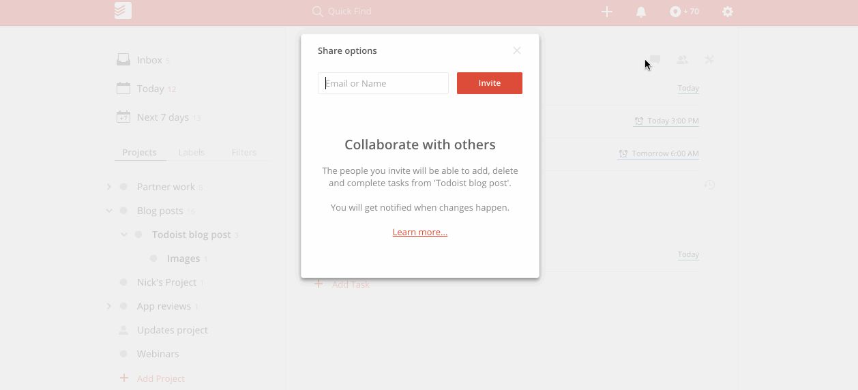Click the Today 3:00 PM due date
This screenshot has height=390, width=858.
(x=673, y=121)
